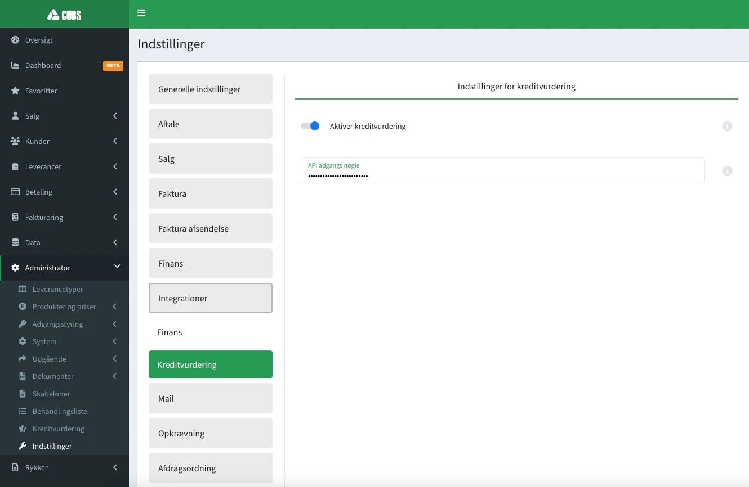This screenshot has height=487, width=749.
Task: Click the Indstillinger wrench icon in sidebar
Action: point(23,446)
